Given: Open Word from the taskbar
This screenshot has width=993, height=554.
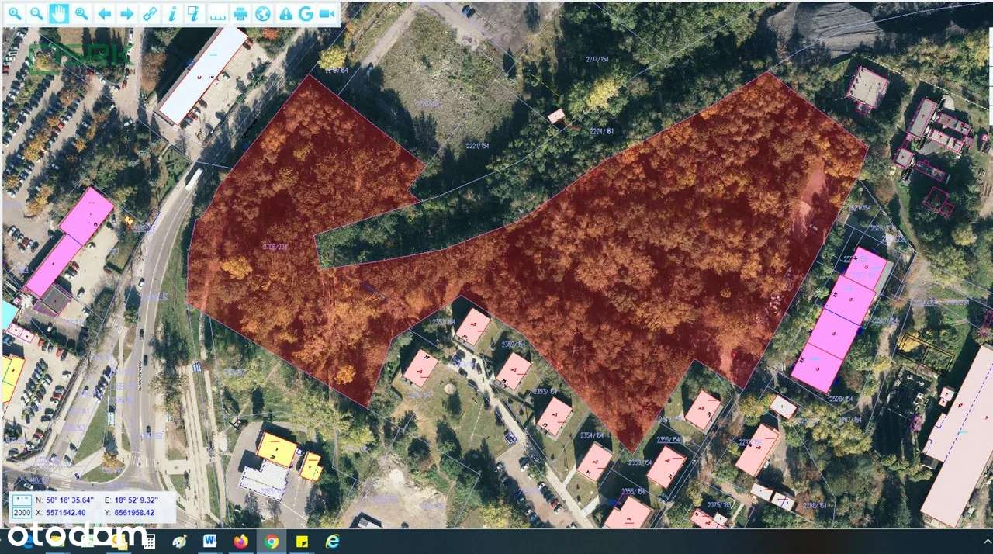Looking at the screenshot, I should pos(209,541).
